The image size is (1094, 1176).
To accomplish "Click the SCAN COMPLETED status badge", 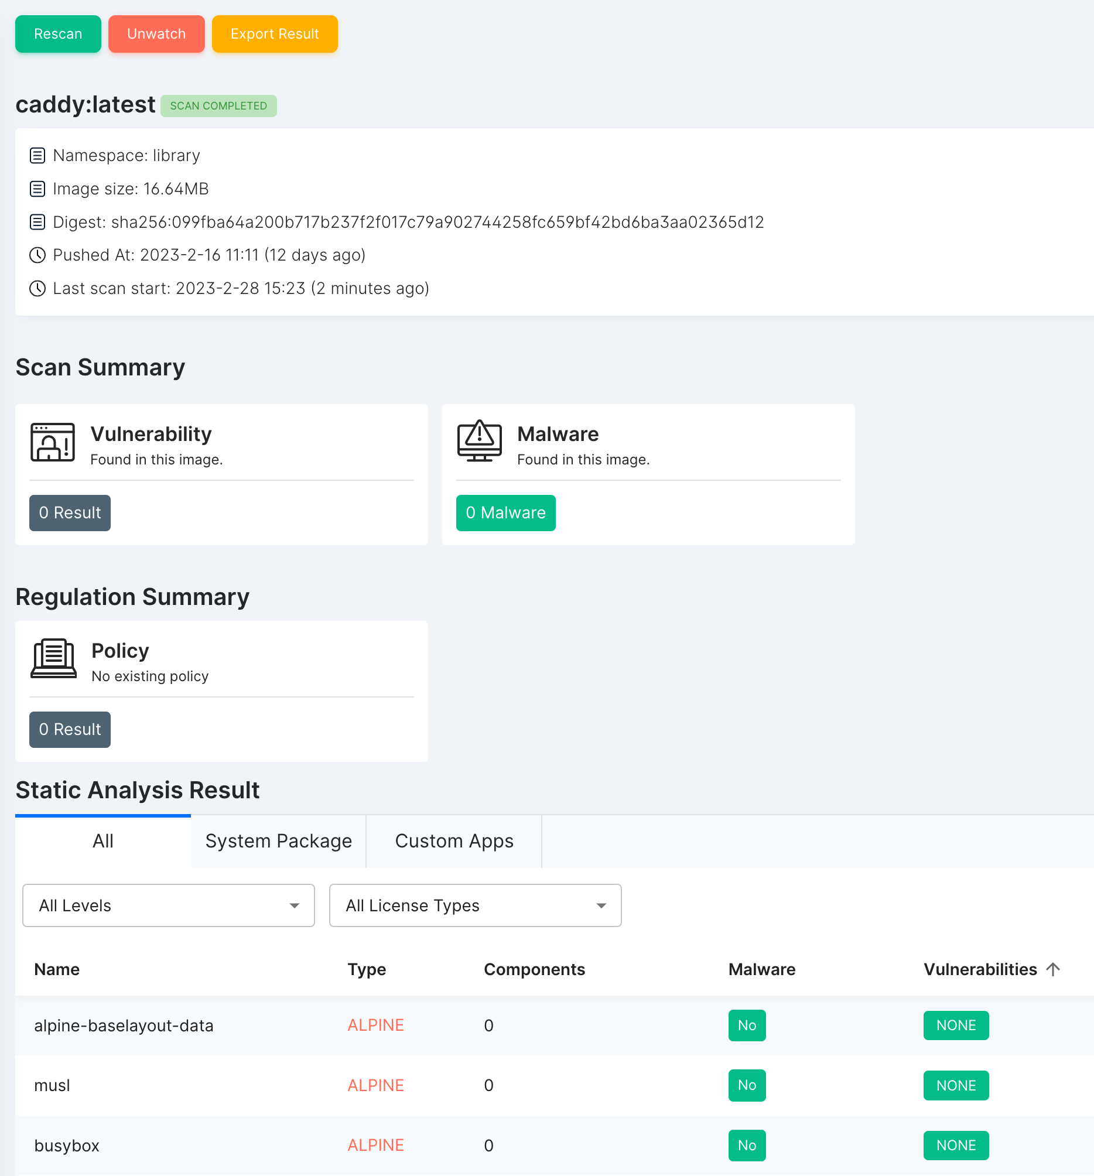I will (218, 106).
